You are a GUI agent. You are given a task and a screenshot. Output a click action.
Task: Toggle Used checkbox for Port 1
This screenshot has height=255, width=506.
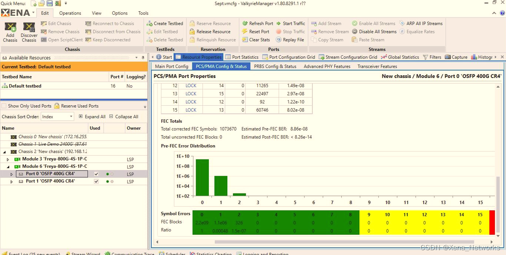[96, 181]
